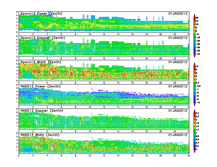Click the '-12' label on the middle color bar
This screenshot has height=167, width=217.
tap(198, 103)
